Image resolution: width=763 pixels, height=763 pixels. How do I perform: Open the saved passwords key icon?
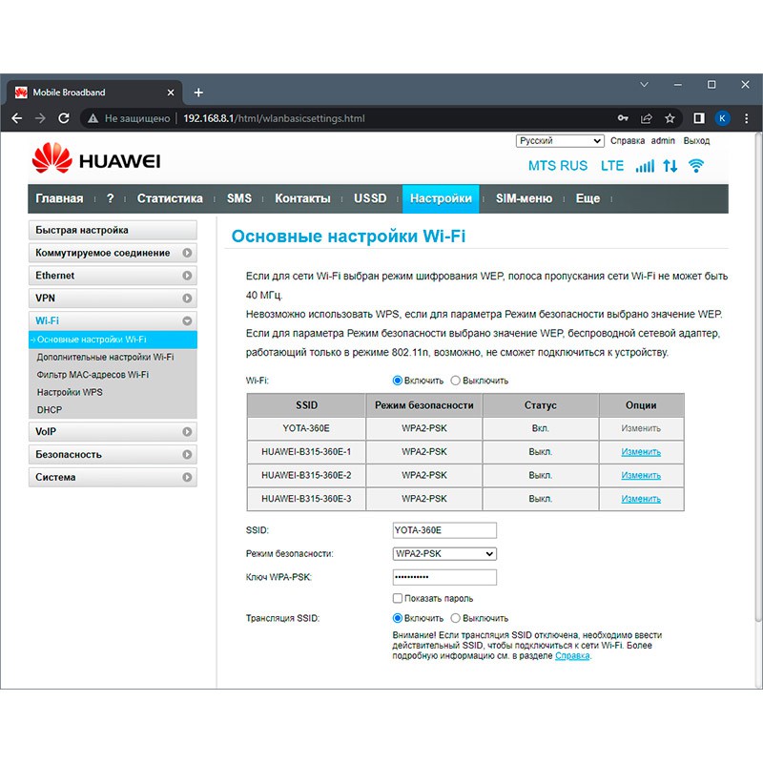623,118
